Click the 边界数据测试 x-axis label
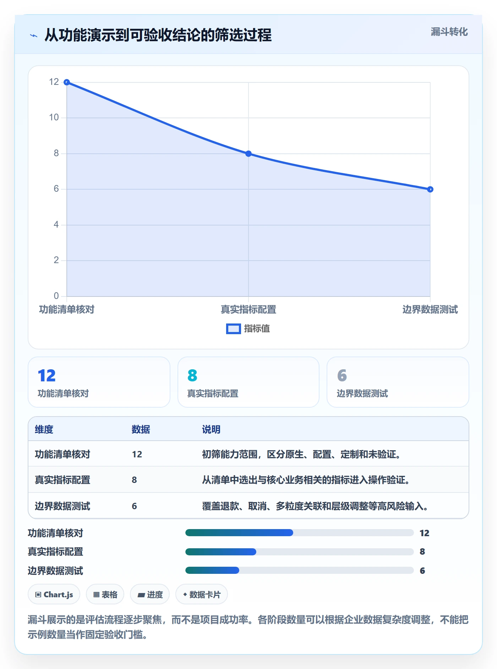 tap(430, 310)
